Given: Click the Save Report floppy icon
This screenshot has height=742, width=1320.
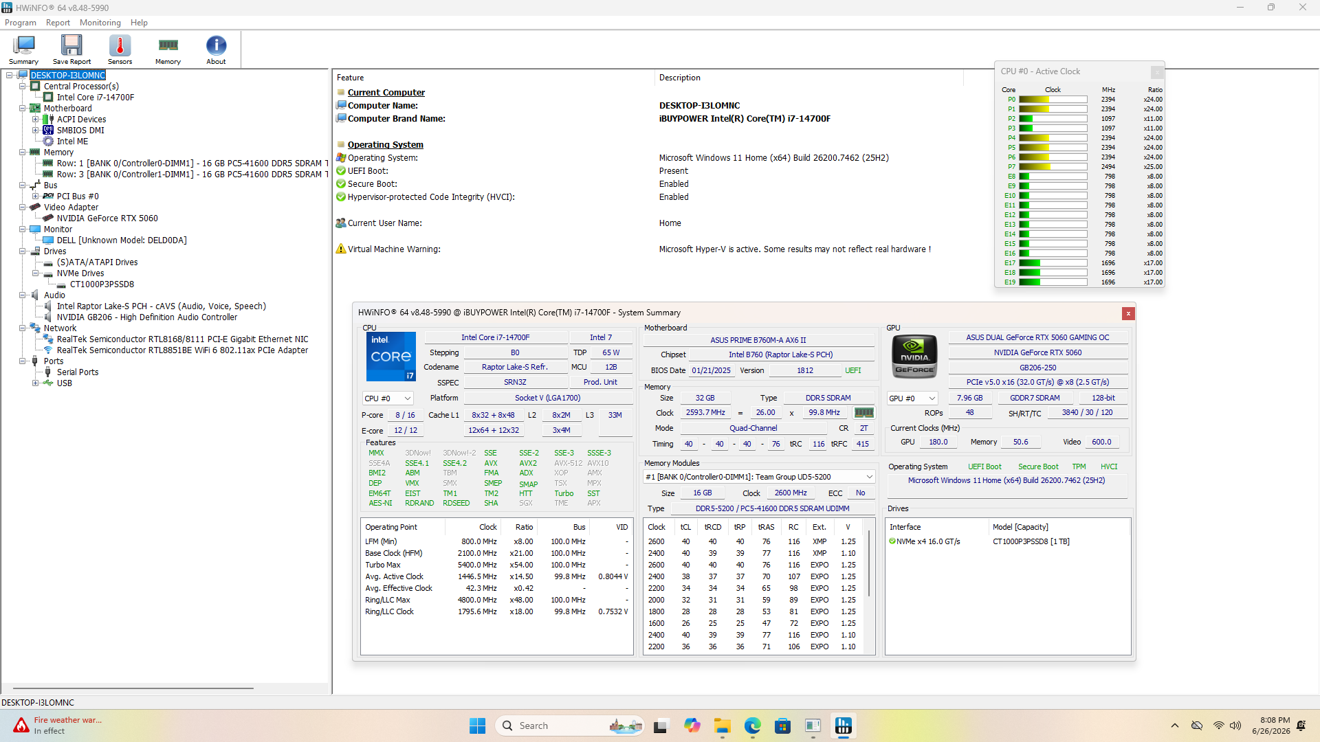Looking at the screenshot, I should tap(71, 49).
